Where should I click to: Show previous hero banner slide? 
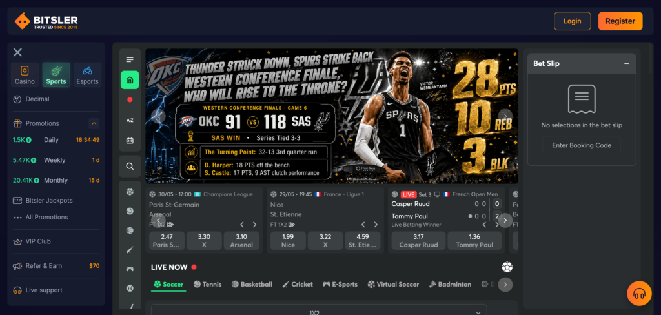coord(159,116)
